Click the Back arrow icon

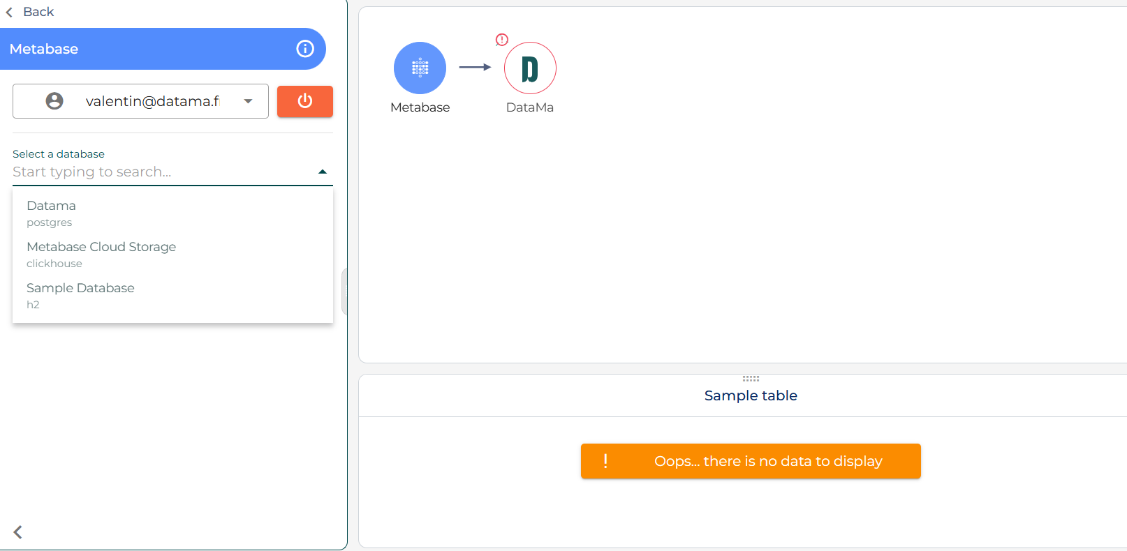(x=9, y=13)
